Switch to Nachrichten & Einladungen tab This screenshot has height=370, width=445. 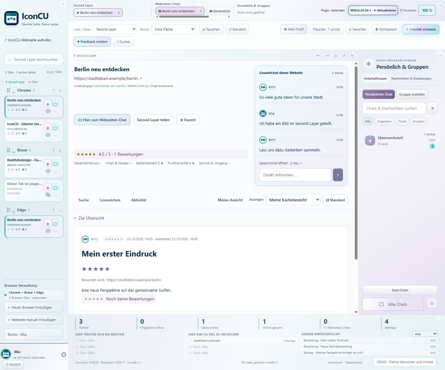coord(411,79)
